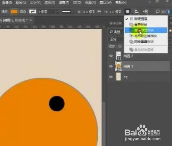
Task: Hide the Ellipse 1 layer
Action: coord(111,66)
